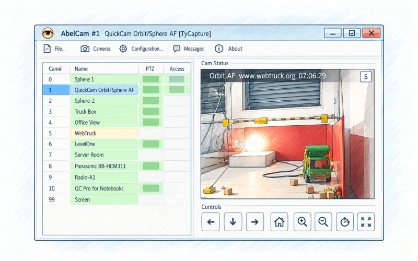Open the Configuration menu
Screen dimensions: 418x261
point(141,49)
